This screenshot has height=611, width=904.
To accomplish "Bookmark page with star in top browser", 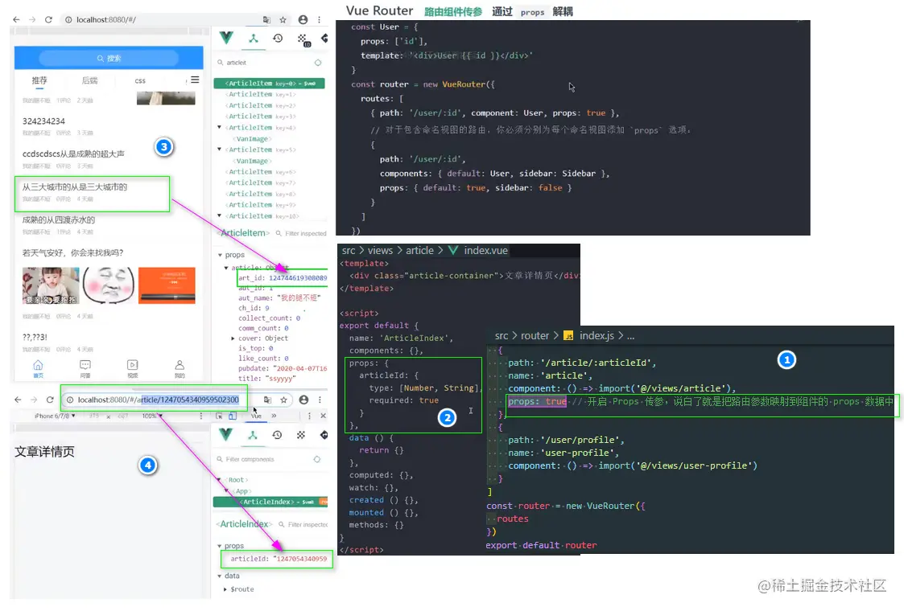I will [x=283, y=19].
